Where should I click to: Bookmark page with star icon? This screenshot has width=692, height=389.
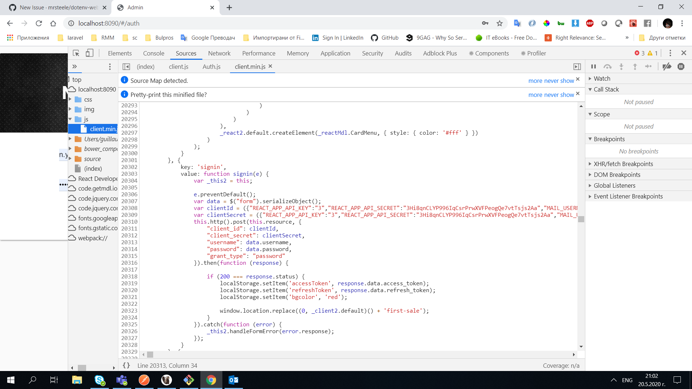499,23
